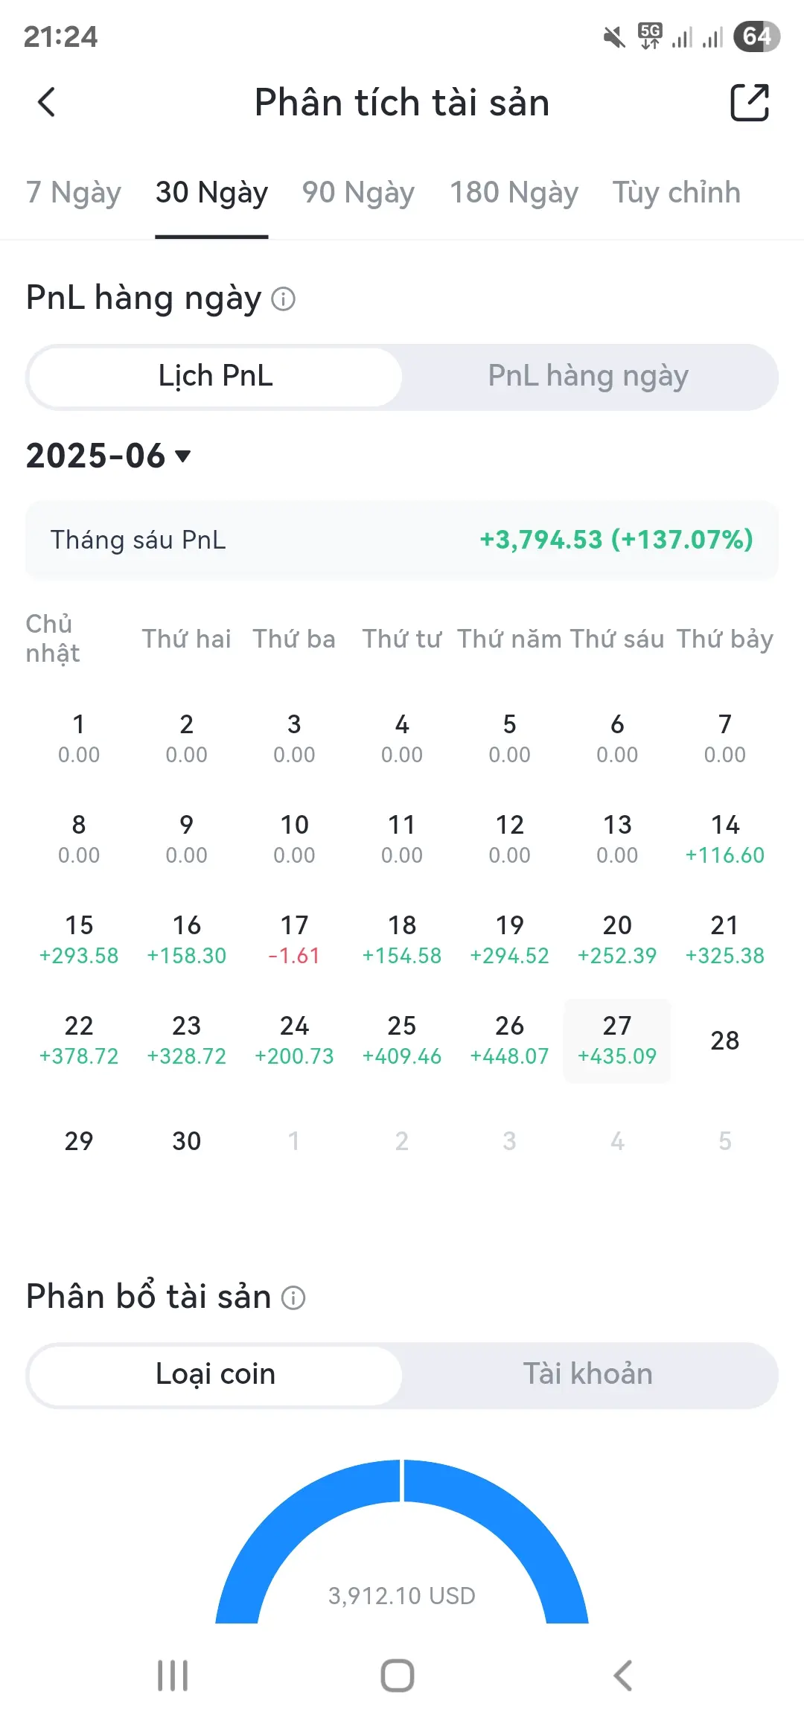Toggle distribution to Tài khoản
The width and height of the screenshot is (804, 1724).
(x=588, y=1374)
